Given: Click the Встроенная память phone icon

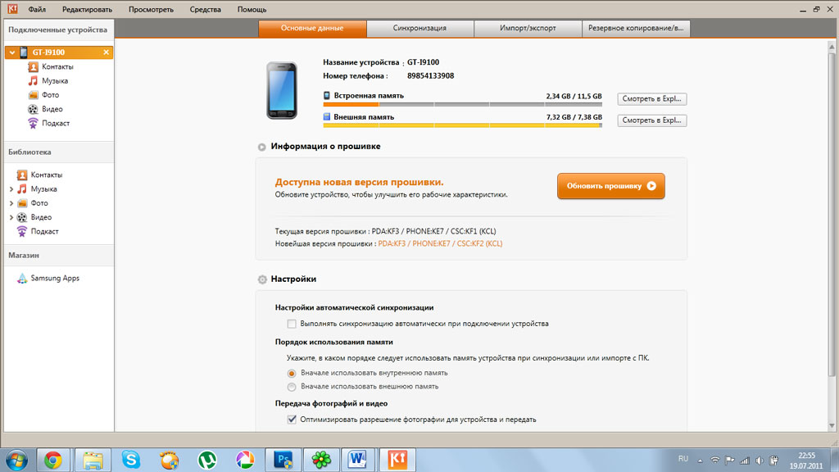Looking at the screenshot, I should (327, 95).
